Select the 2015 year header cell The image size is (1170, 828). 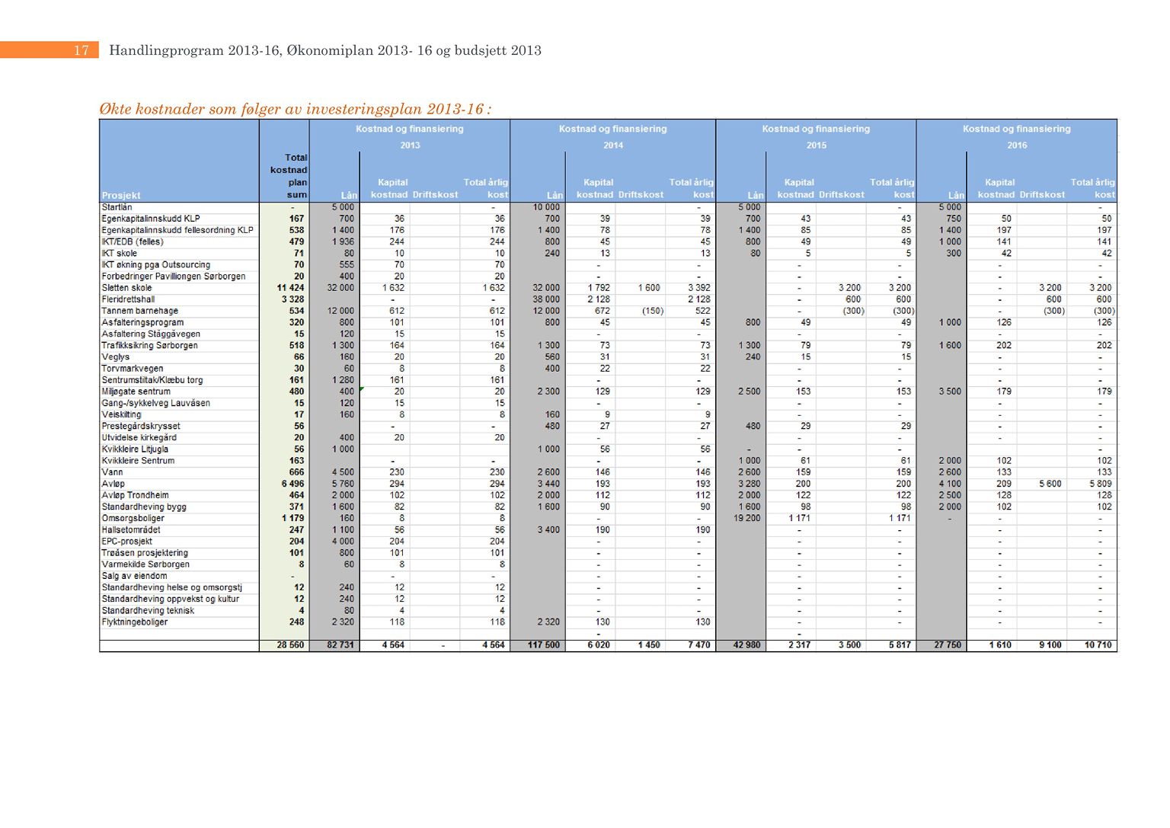816,145
